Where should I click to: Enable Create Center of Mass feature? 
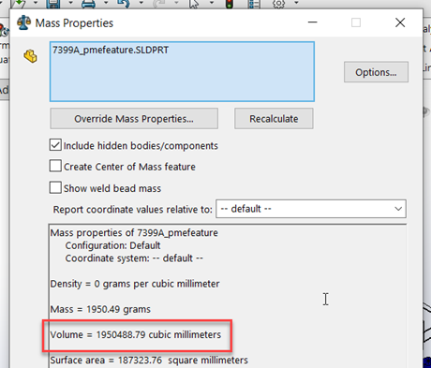point(55,166)
